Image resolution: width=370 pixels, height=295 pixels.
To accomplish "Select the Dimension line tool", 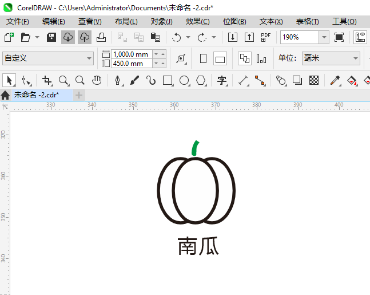I will tap(243, 80).
